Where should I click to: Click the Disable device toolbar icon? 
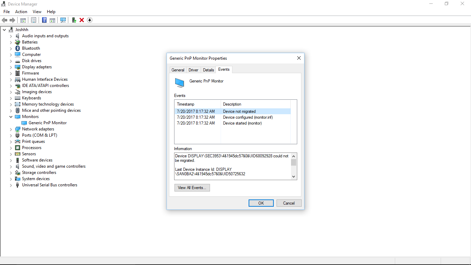89,20
